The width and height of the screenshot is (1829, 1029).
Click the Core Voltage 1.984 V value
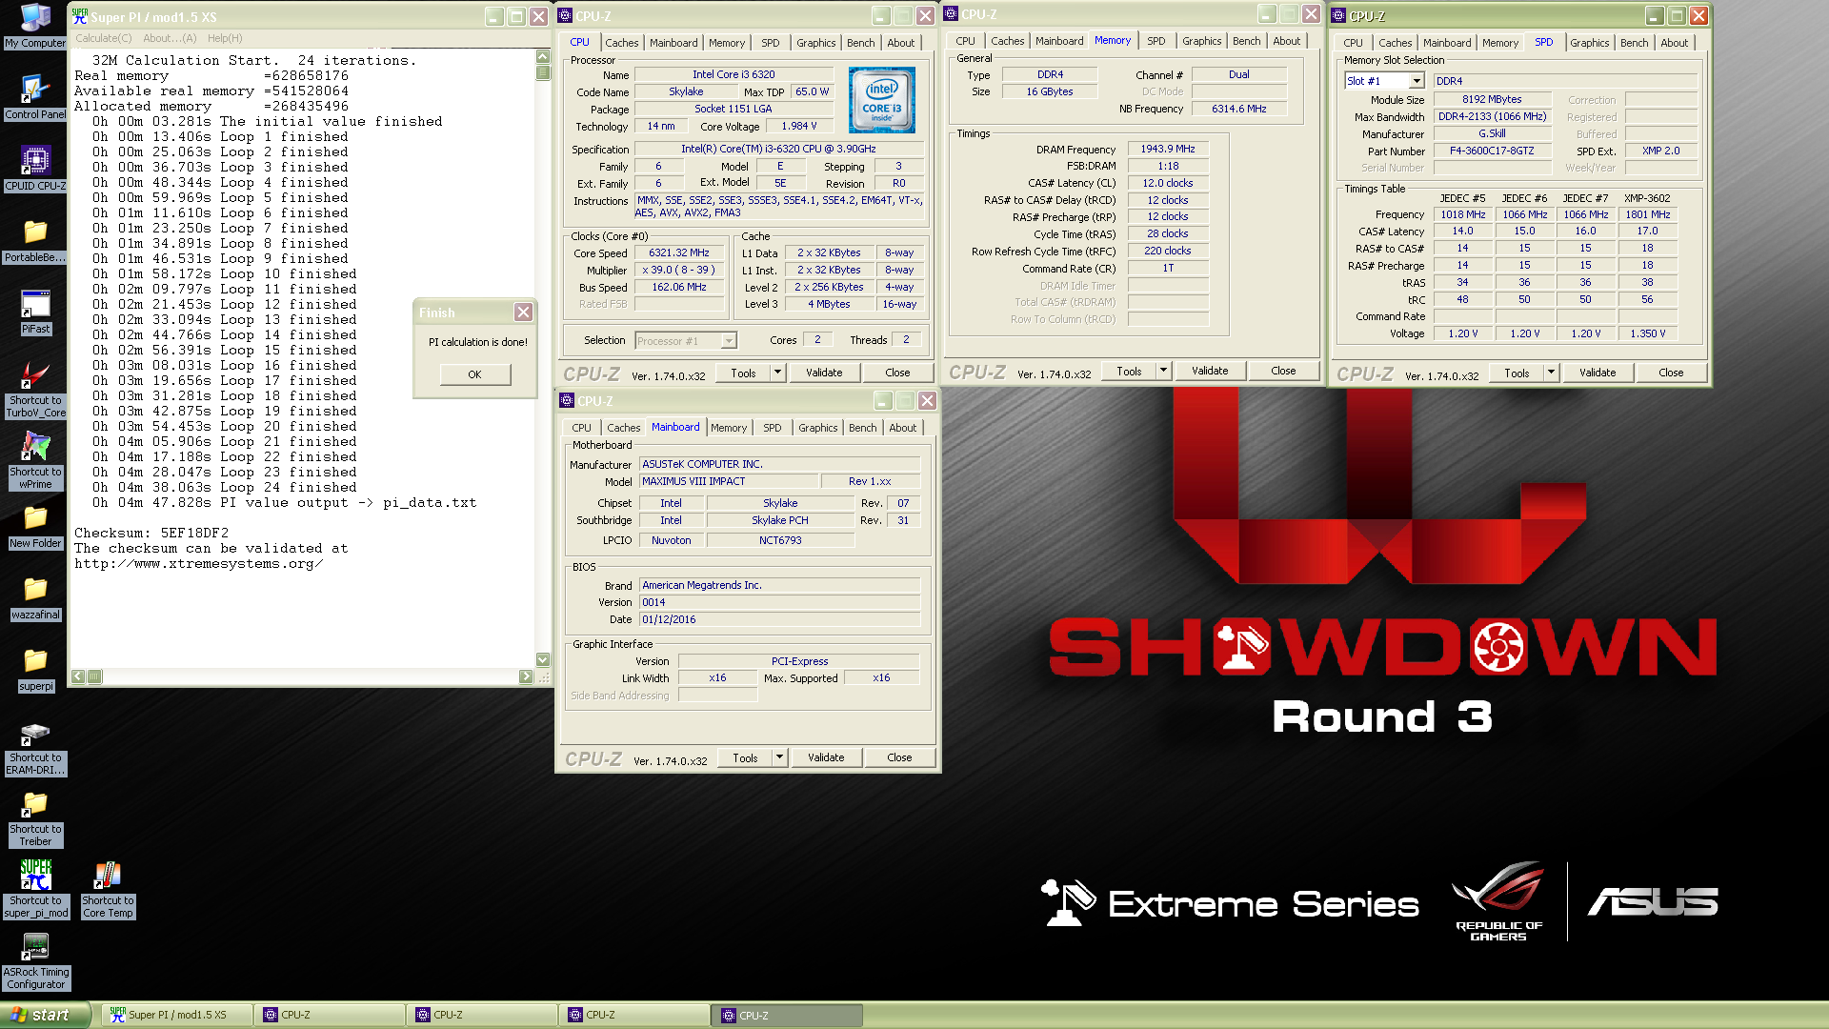[x=799, y=126]
